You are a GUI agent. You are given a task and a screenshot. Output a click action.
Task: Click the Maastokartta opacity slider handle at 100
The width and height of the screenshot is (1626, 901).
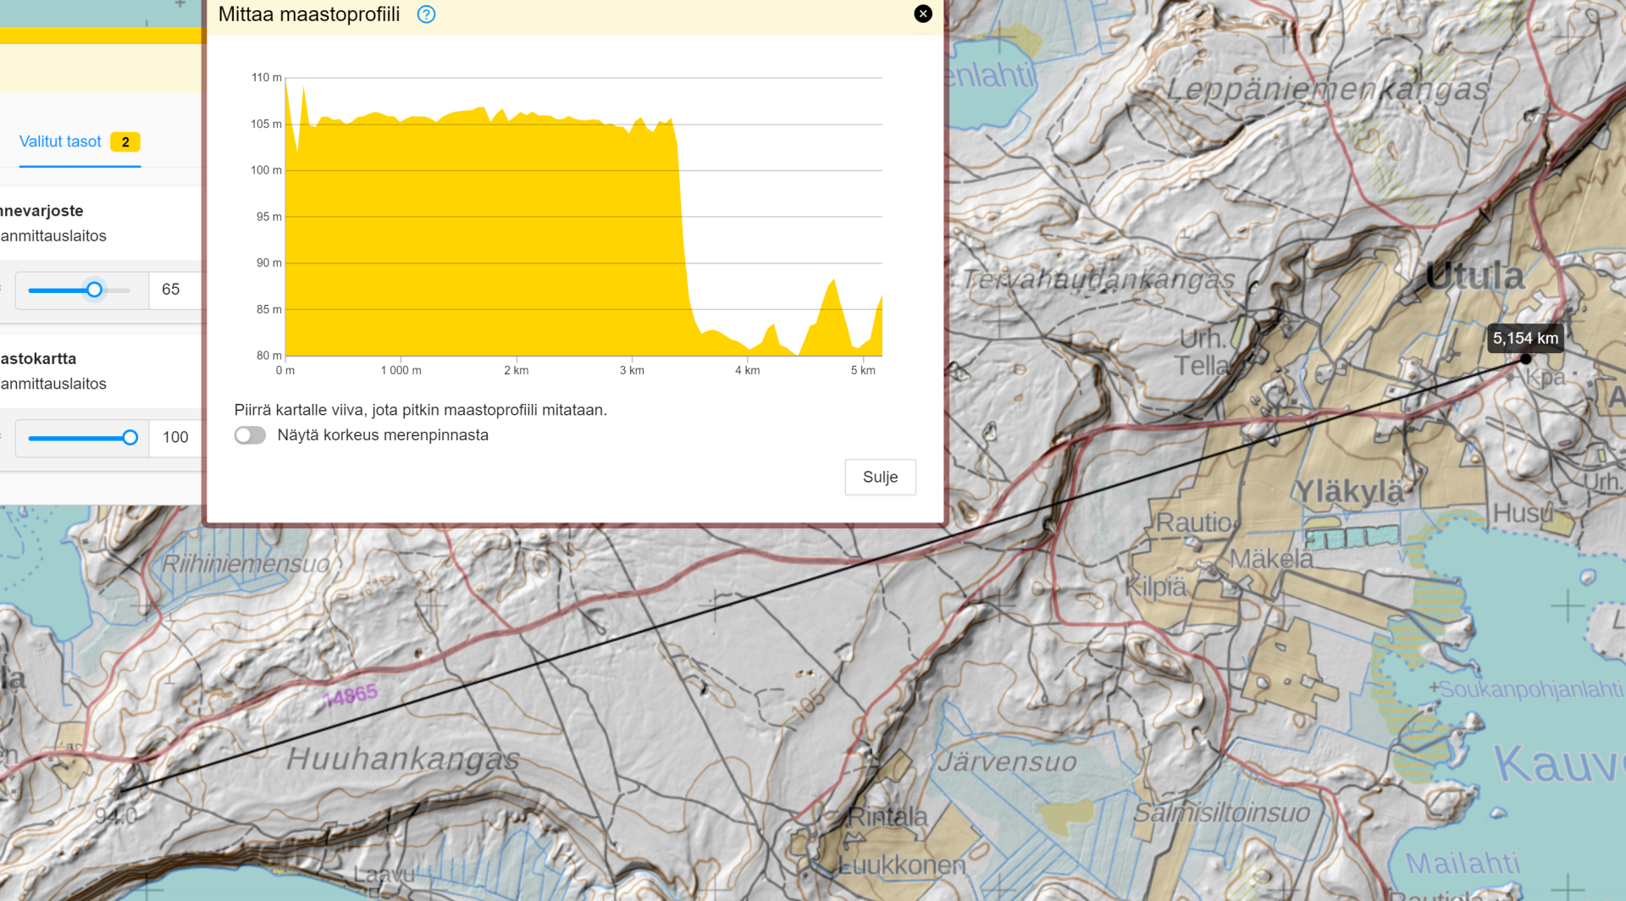(x=130, y=438)
